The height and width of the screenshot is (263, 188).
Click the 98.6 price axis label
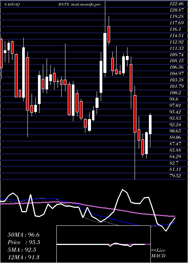[x=174, y=99]
